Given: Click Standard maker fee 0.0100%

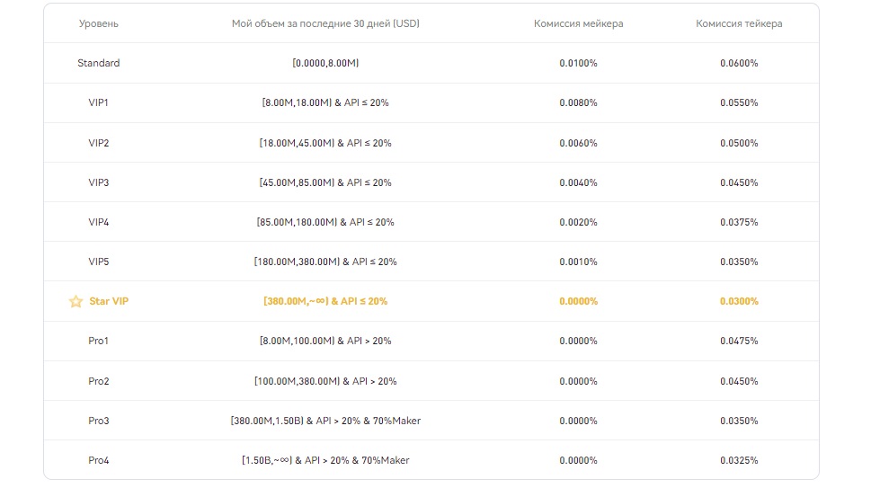Looking at the screenshot, I should pyautogui.click(x=578, y=64).
